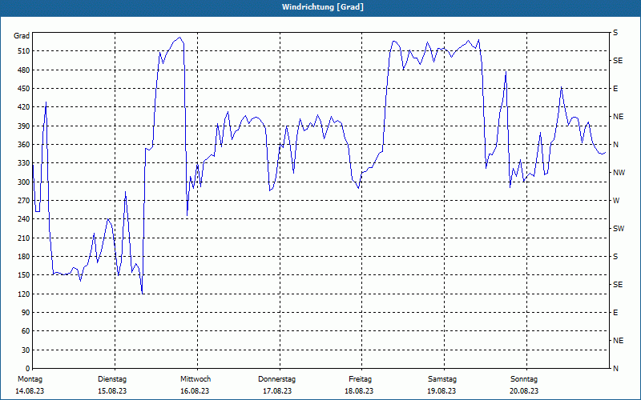The width and height of the screenshot is (641, 400).
Task: Select the 330 value on the degree axis
Action: point(24,163)
